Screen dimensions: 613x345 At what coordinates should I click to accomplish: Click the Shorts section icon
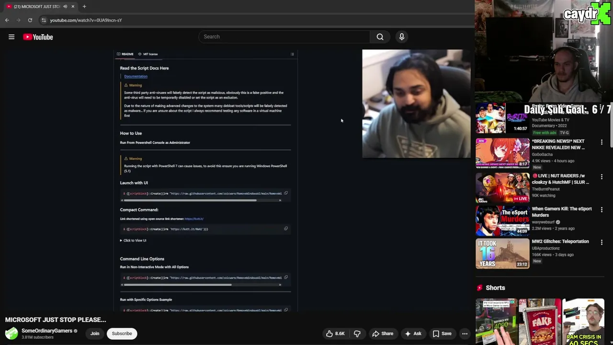479,288
